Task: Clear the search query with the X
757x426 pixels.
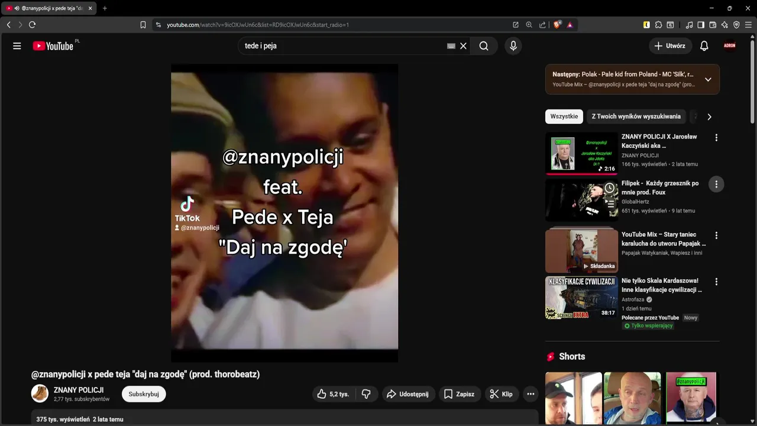Action: point(463,46)
